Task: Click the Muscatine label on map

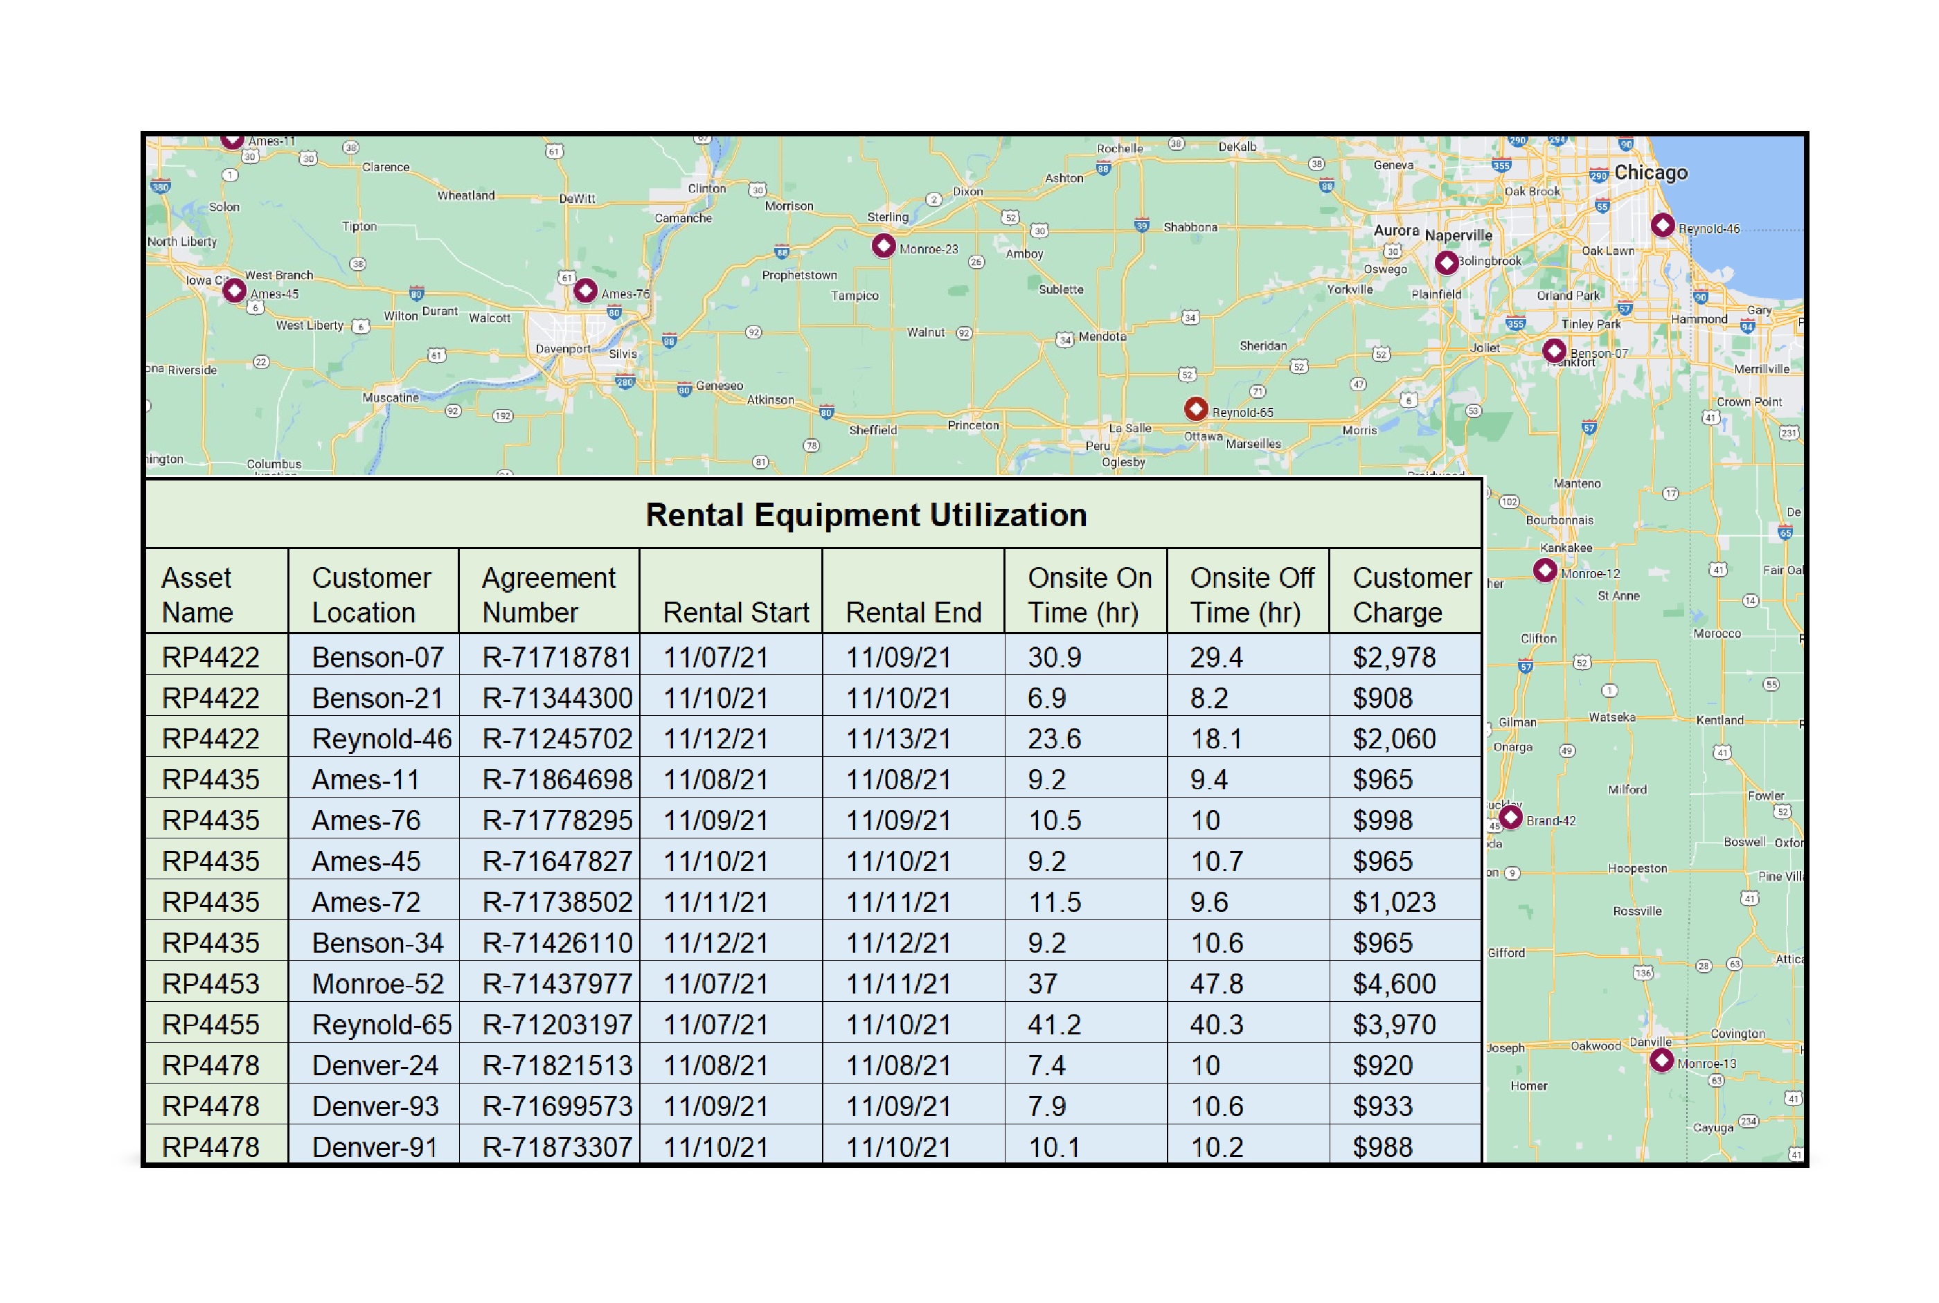Action: point(390,397)
